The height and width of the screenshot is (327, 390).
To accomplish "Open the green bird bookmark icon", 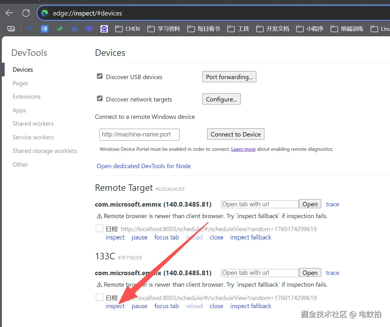I will pyautogui.click(x=60, y=29).
